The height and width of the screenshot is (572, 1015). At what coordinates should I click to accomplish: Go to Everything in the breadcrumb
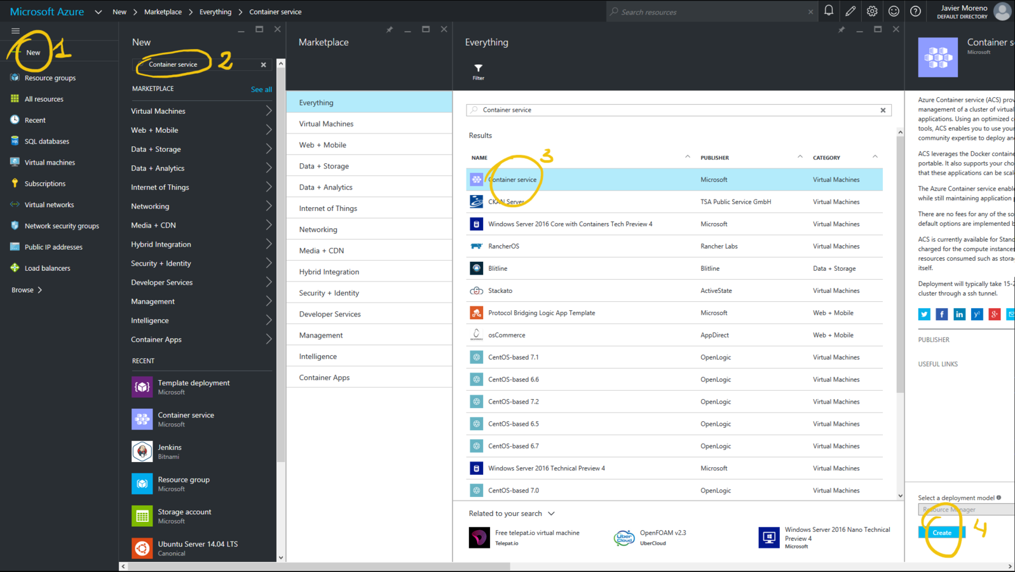pos(215,11)
